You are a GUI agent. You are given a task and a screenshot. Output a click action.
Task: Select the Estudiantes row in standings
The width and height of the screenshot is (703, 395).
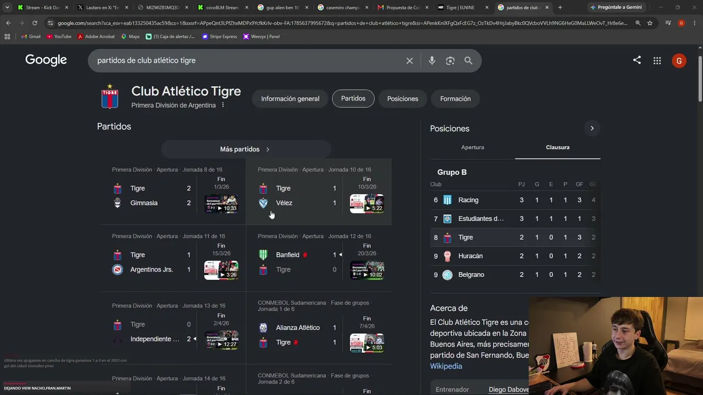515,219
